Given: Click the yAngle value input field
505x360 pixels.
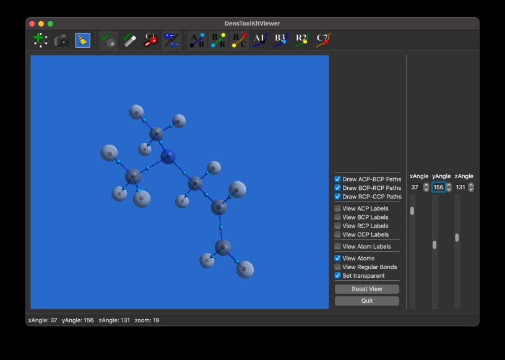Looking at the screenshot, I should 438,187.
